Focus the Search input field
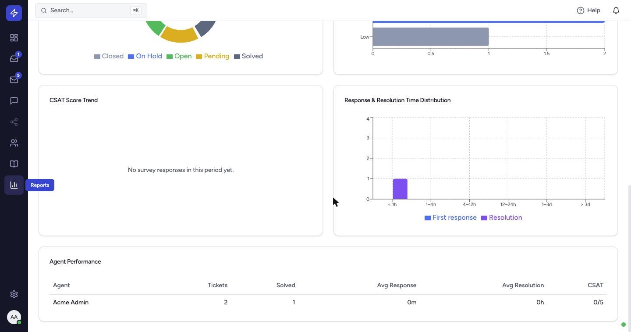Image resolution: width=631 pixels, height=332 pixels. pyautogui.click(x=91, y=10)
